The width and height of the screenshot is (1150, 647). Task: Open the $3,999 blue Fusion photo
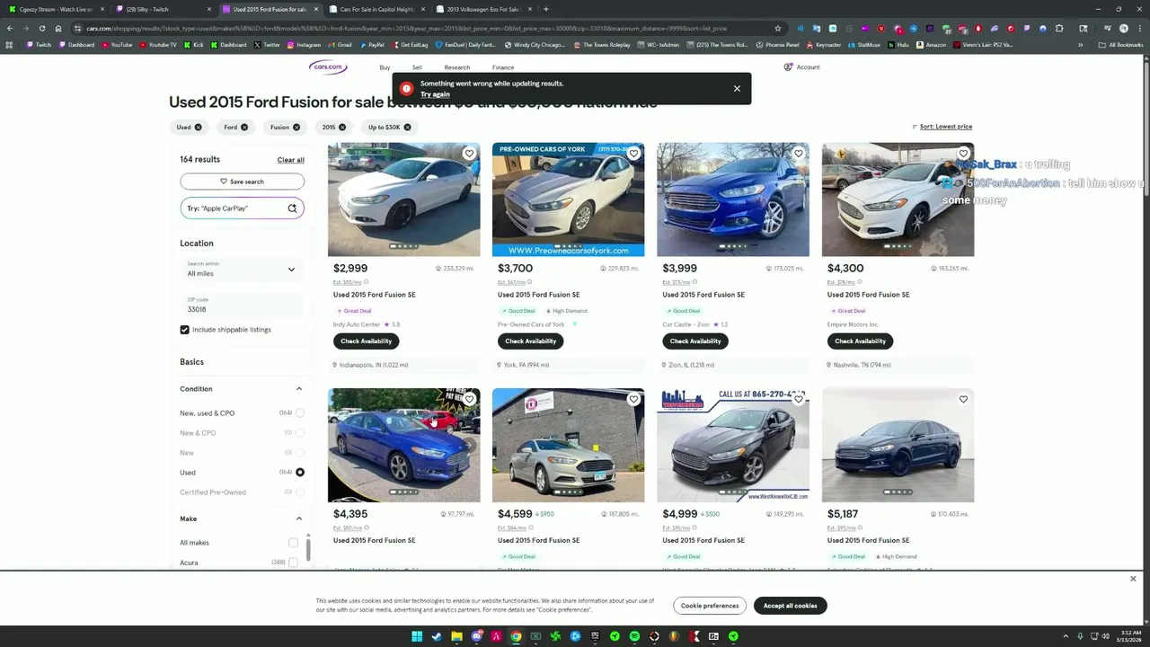733,199
